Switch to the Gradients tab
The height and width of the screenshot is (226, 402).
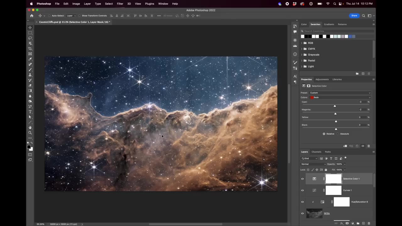(x=329, y=24)
